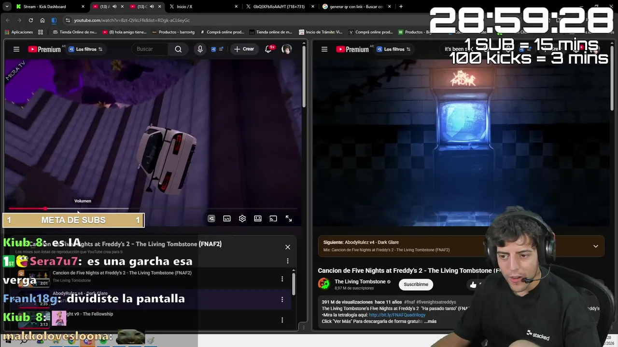Open The Living Tombstone channel avatar
This screenshot has width=618, height=347.
click(323, 284)
